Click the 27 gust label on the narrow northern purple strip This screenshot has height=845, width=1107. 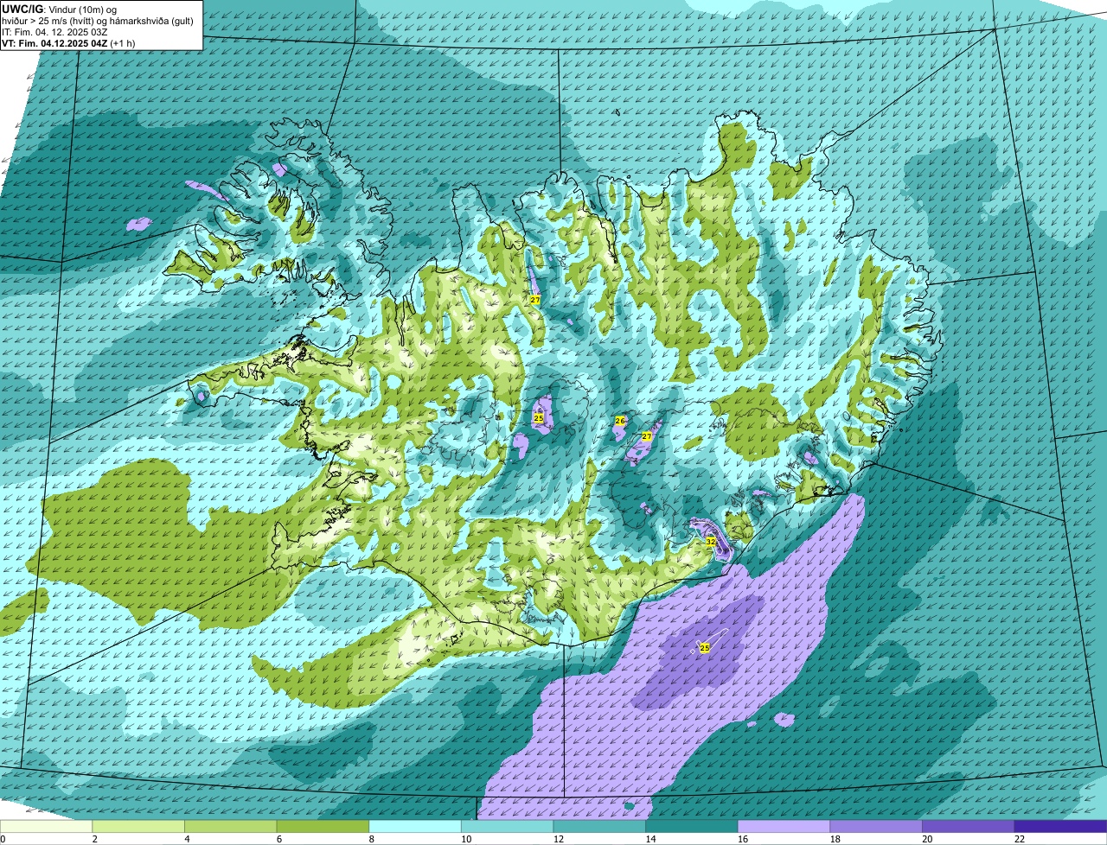535,300
